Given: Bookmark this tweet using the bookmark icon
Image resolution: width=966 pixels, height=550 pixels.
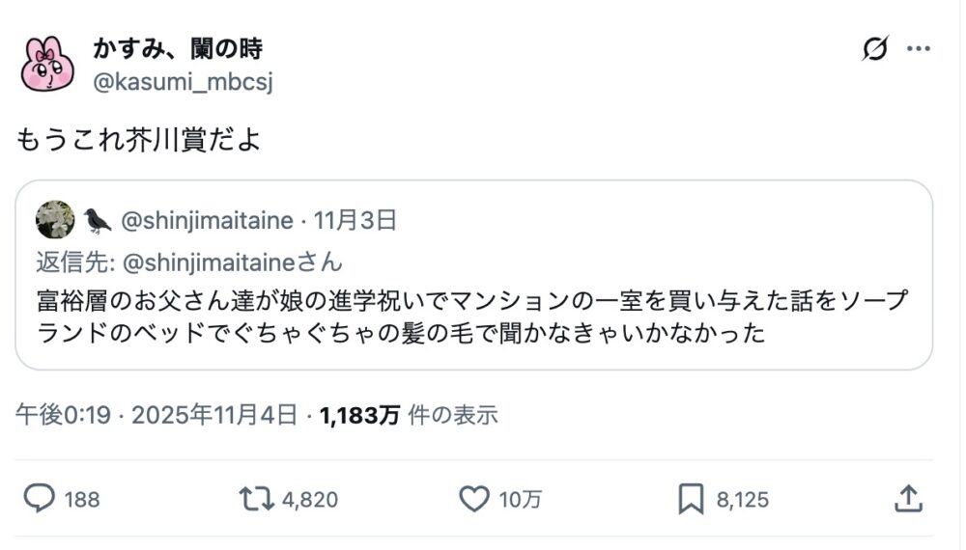Looking at the screenshot, I should [691, 499].
